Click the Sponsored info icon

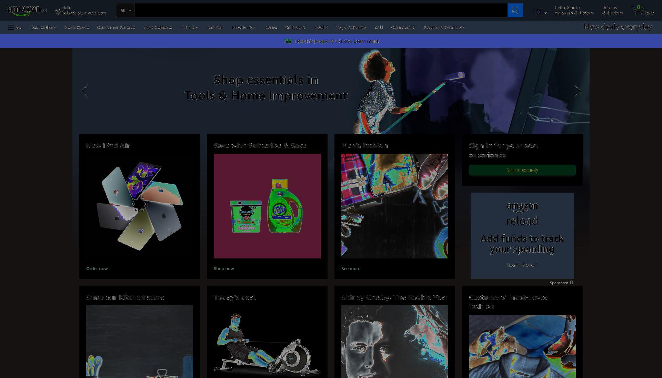(x=571, y=283)
